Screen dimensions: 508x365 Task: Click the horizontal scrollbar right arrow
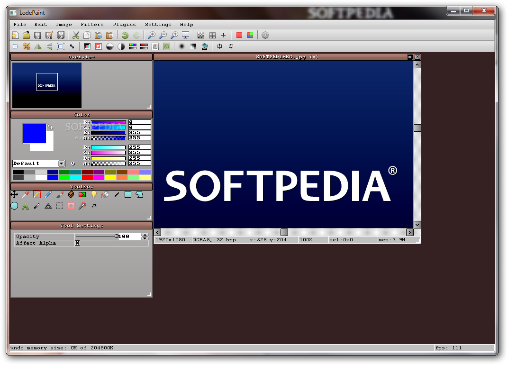[x=410, y=232]
